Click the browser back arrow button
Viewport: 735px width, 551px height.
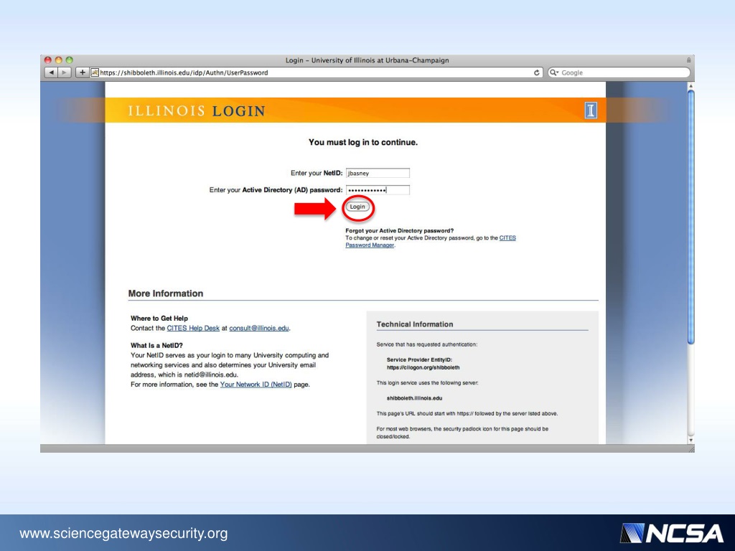point(51,72)
